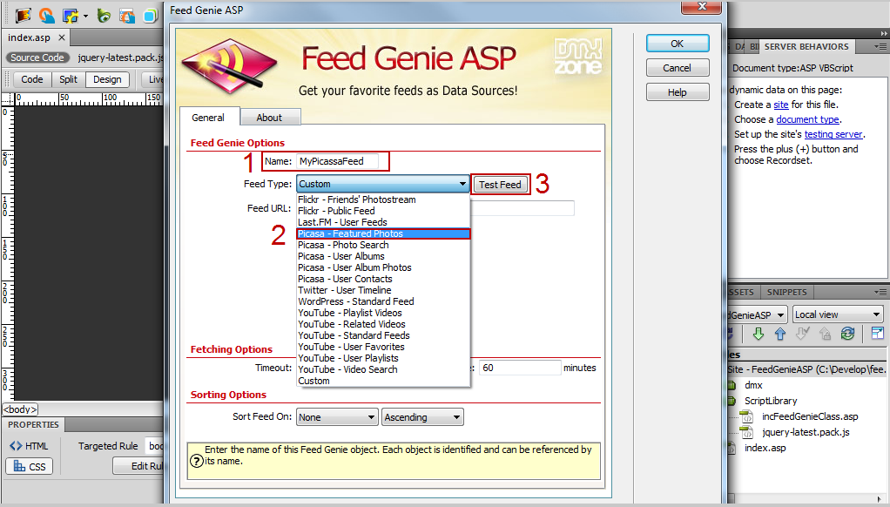Choose YouTube - Related Videos option

pyautogui.click(x=383, y=324)
